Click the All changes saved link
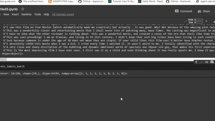215x121 pixels. coord(63,14)
